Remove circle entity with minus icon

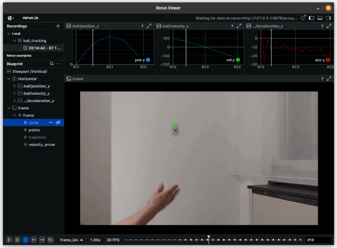click(x=51, y=122)
